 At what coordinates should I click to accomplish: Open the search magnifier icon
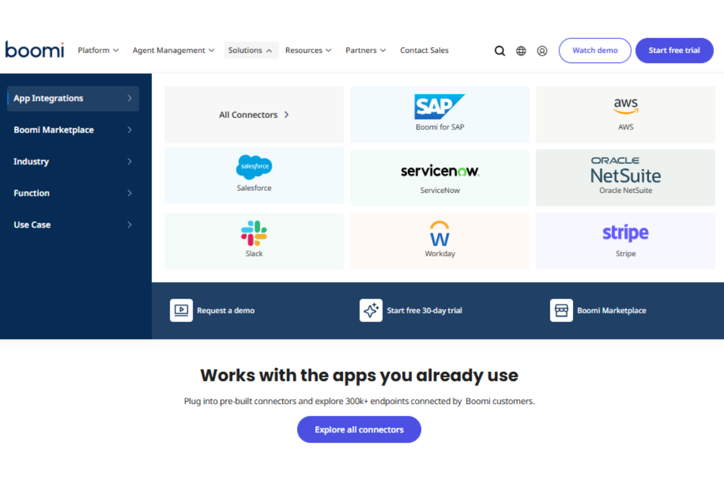pos(499,51)
